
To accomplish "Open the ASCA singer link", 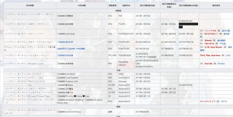I will (x=224, y=101).
